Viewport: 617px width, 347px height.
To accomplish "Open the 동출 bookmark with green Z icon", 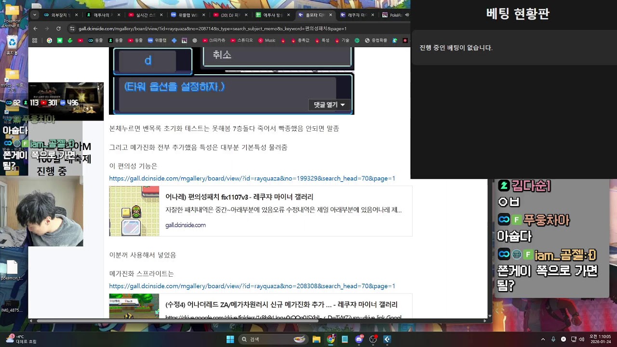I will (x=115, y=40).
